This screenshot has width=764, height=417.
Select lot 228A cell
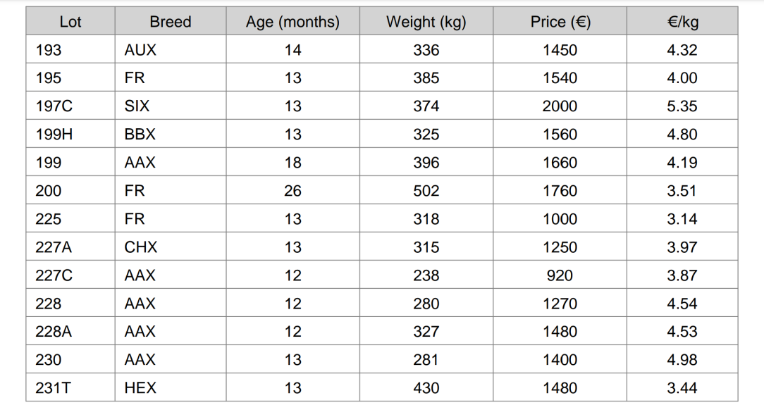pyautogui.click(x=54, y=332)
